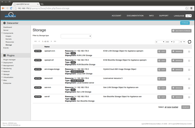Screen dimensions: 195x128
Task: Click the Plugins grid icon
Action: click(5, 56)
